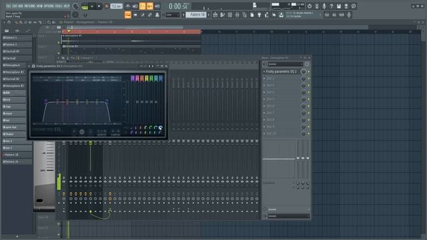This screenshot has height=240, width=427.
Task: Click the render/export audio icon
Action: point(346,6)
